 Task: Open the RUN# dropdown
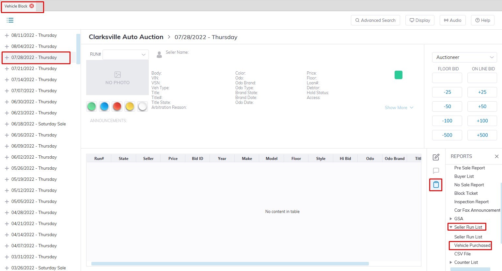point(126,54)
